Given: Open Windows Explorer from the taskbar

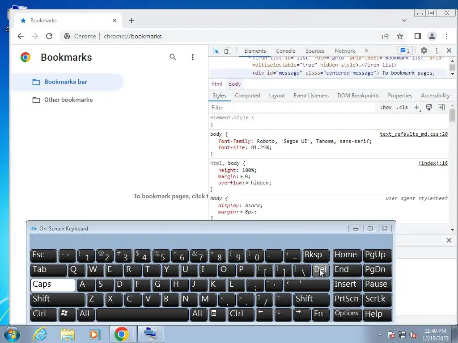Looking at the screenshot, I should pos(68,334).
